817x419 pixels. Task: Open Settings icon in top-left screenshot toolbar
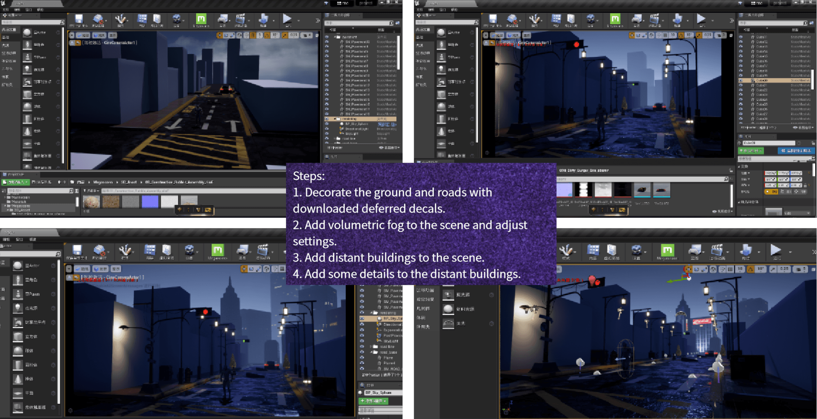click(x=176, y=19)
